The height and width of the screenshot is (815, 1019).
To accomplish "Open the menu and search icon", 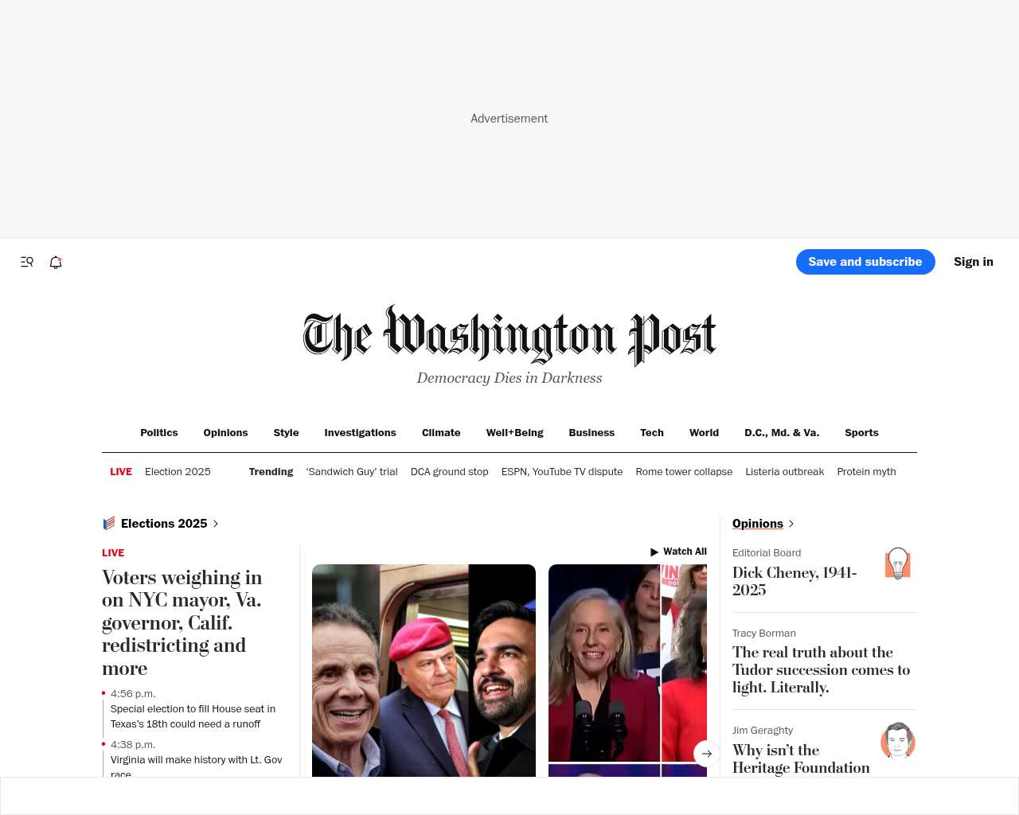I will pos(27,262).
